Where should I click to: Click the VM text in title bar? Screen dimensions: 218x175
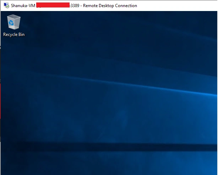(32, 6)
